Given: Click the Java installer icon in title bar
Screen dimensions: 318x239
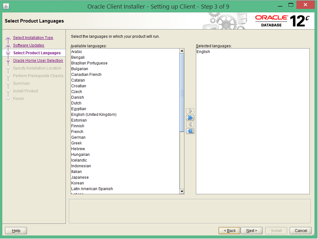Looking at the screenshot, I should pyautogui.click(x=6, y=6).
